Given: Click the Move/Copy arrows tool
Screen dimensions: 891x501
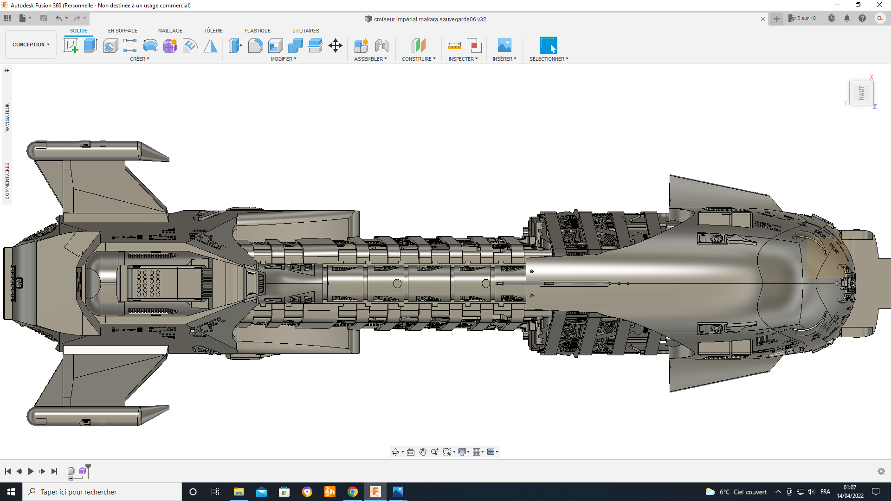Looking at the screenshot, I should 335,45.
